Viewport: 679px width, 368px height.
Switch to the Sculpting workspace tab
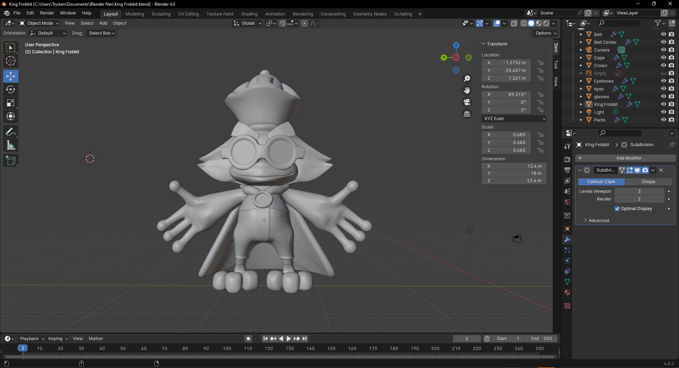[x=161, y=14]
